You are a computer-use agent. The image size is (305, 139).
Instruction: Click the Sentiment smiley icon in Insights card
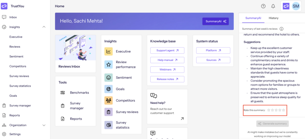108,78
